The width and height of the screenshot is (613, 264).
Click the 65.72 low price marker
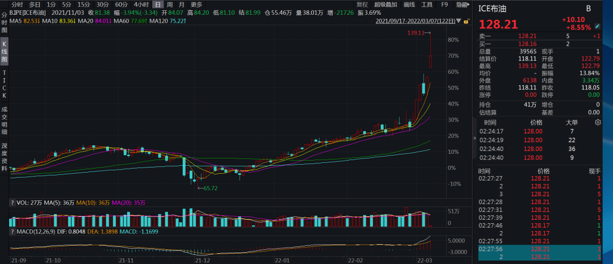click(x=211, y=188)
